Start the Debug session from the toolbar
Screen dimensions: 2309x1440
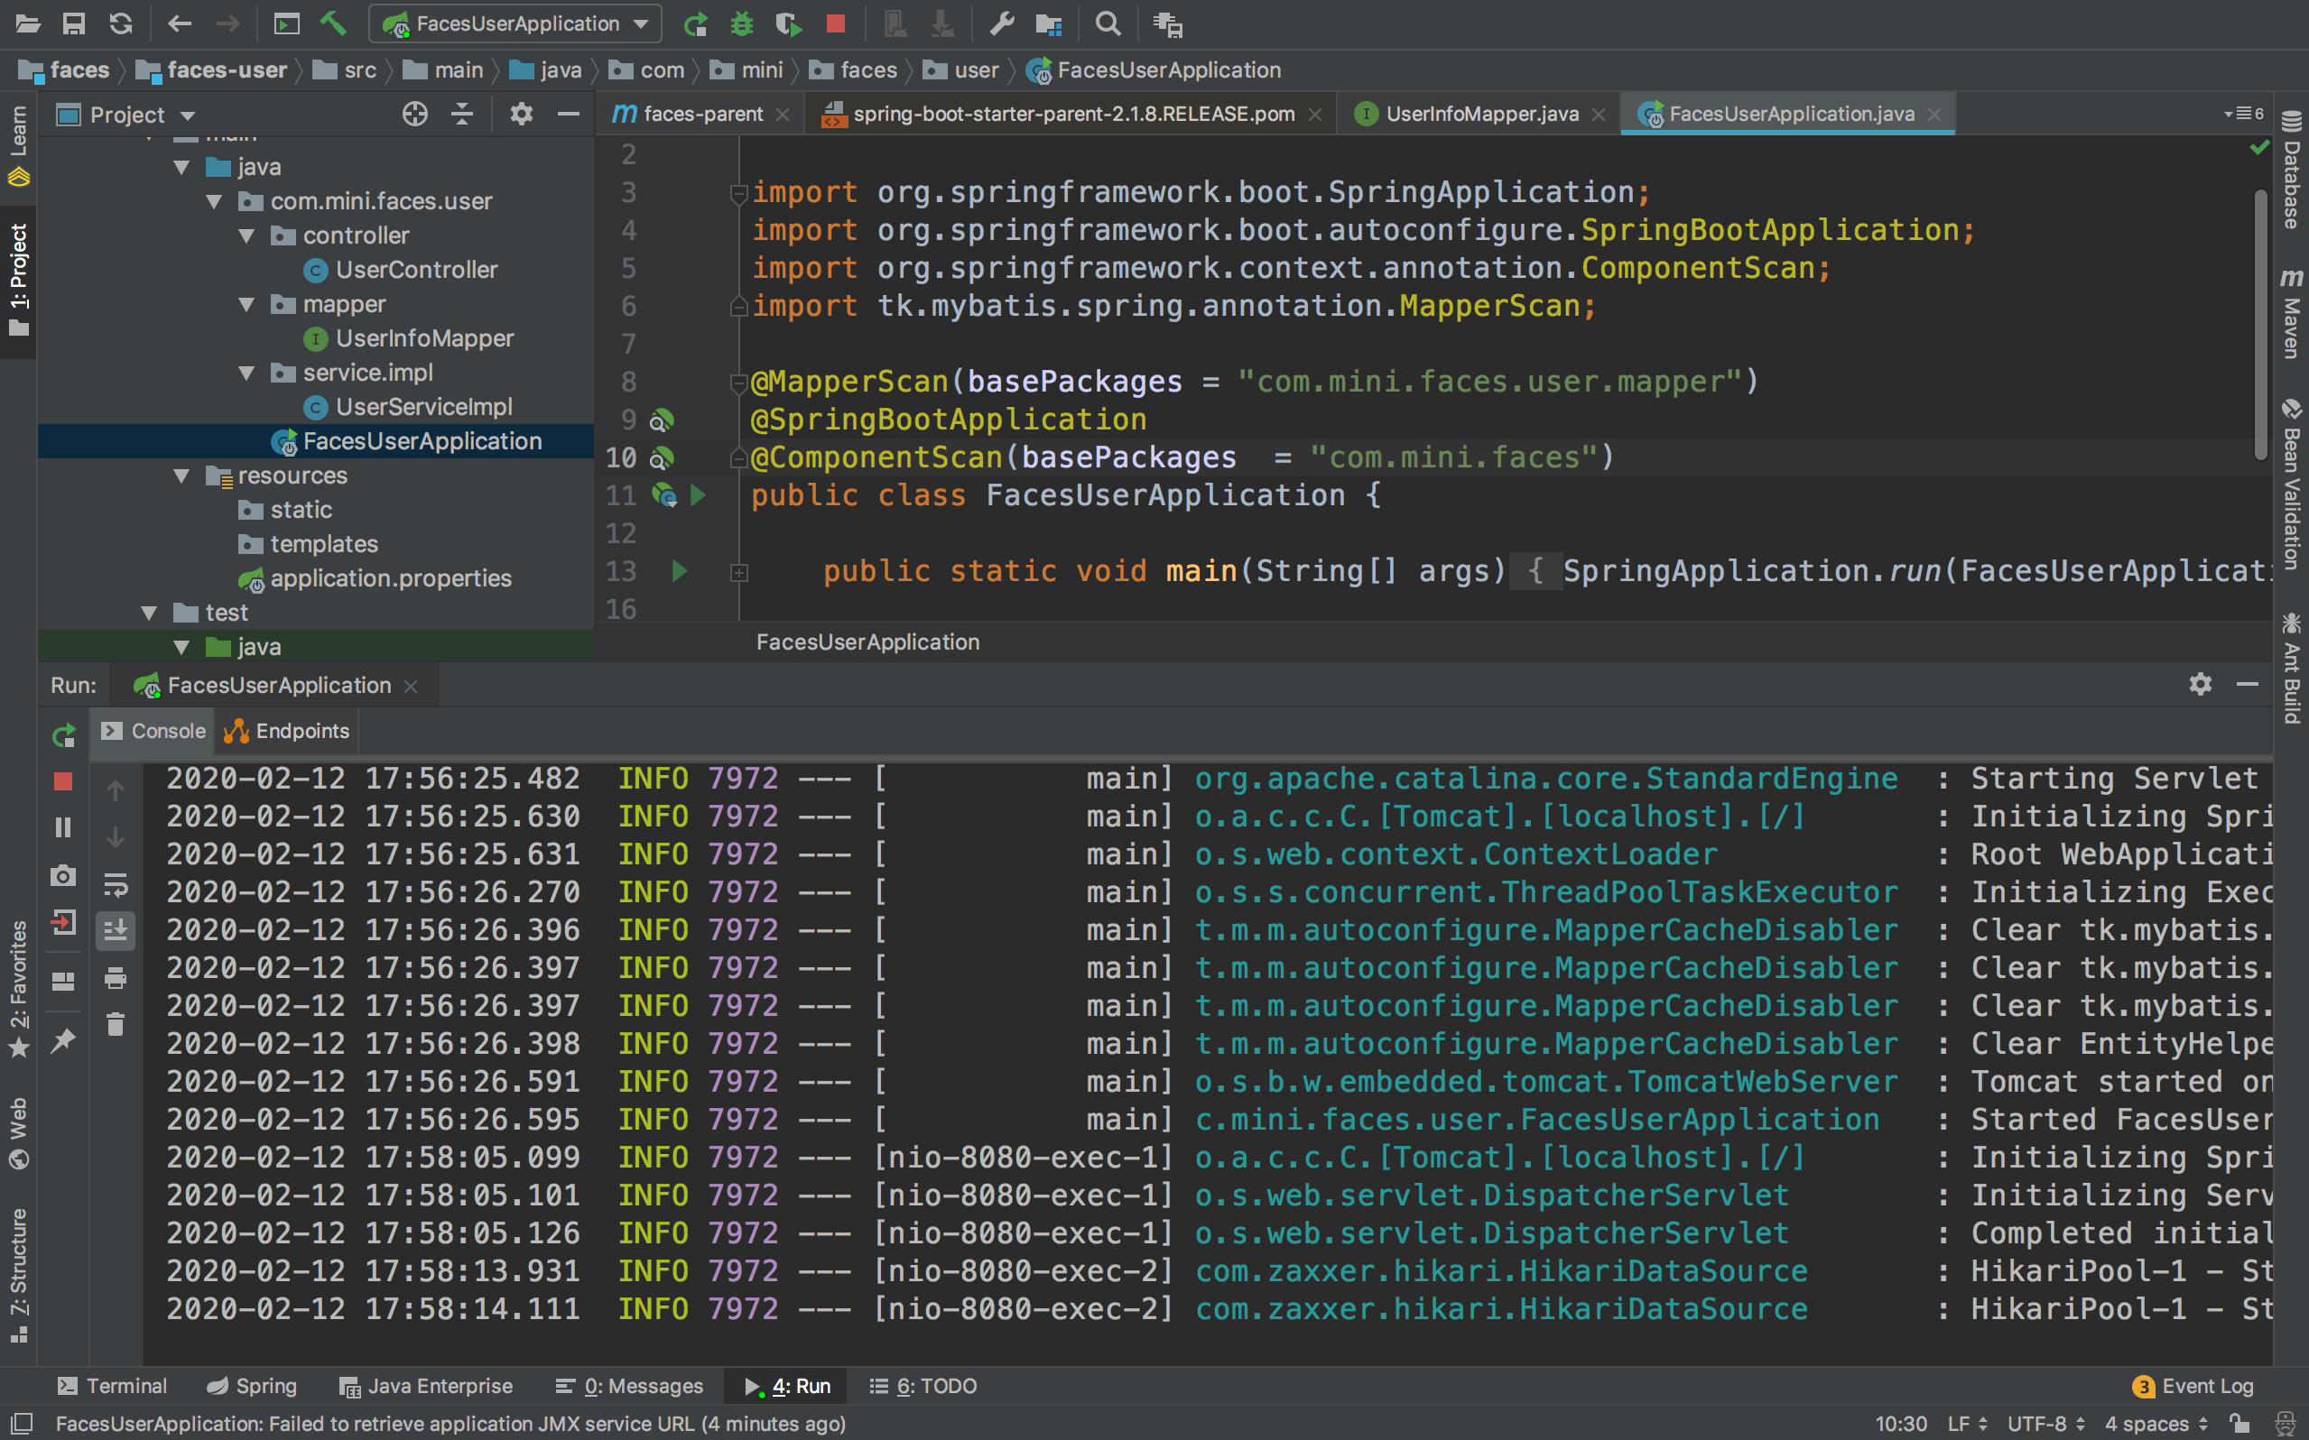click(742, 23)
